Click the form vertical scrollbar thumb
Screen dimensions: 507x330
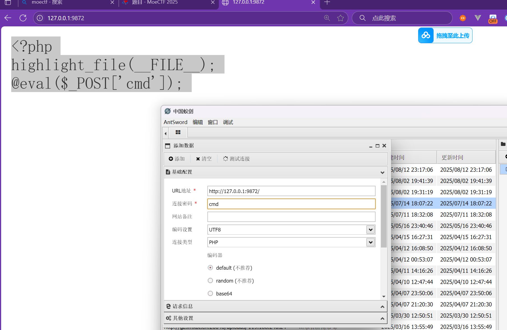click(384, 216)
